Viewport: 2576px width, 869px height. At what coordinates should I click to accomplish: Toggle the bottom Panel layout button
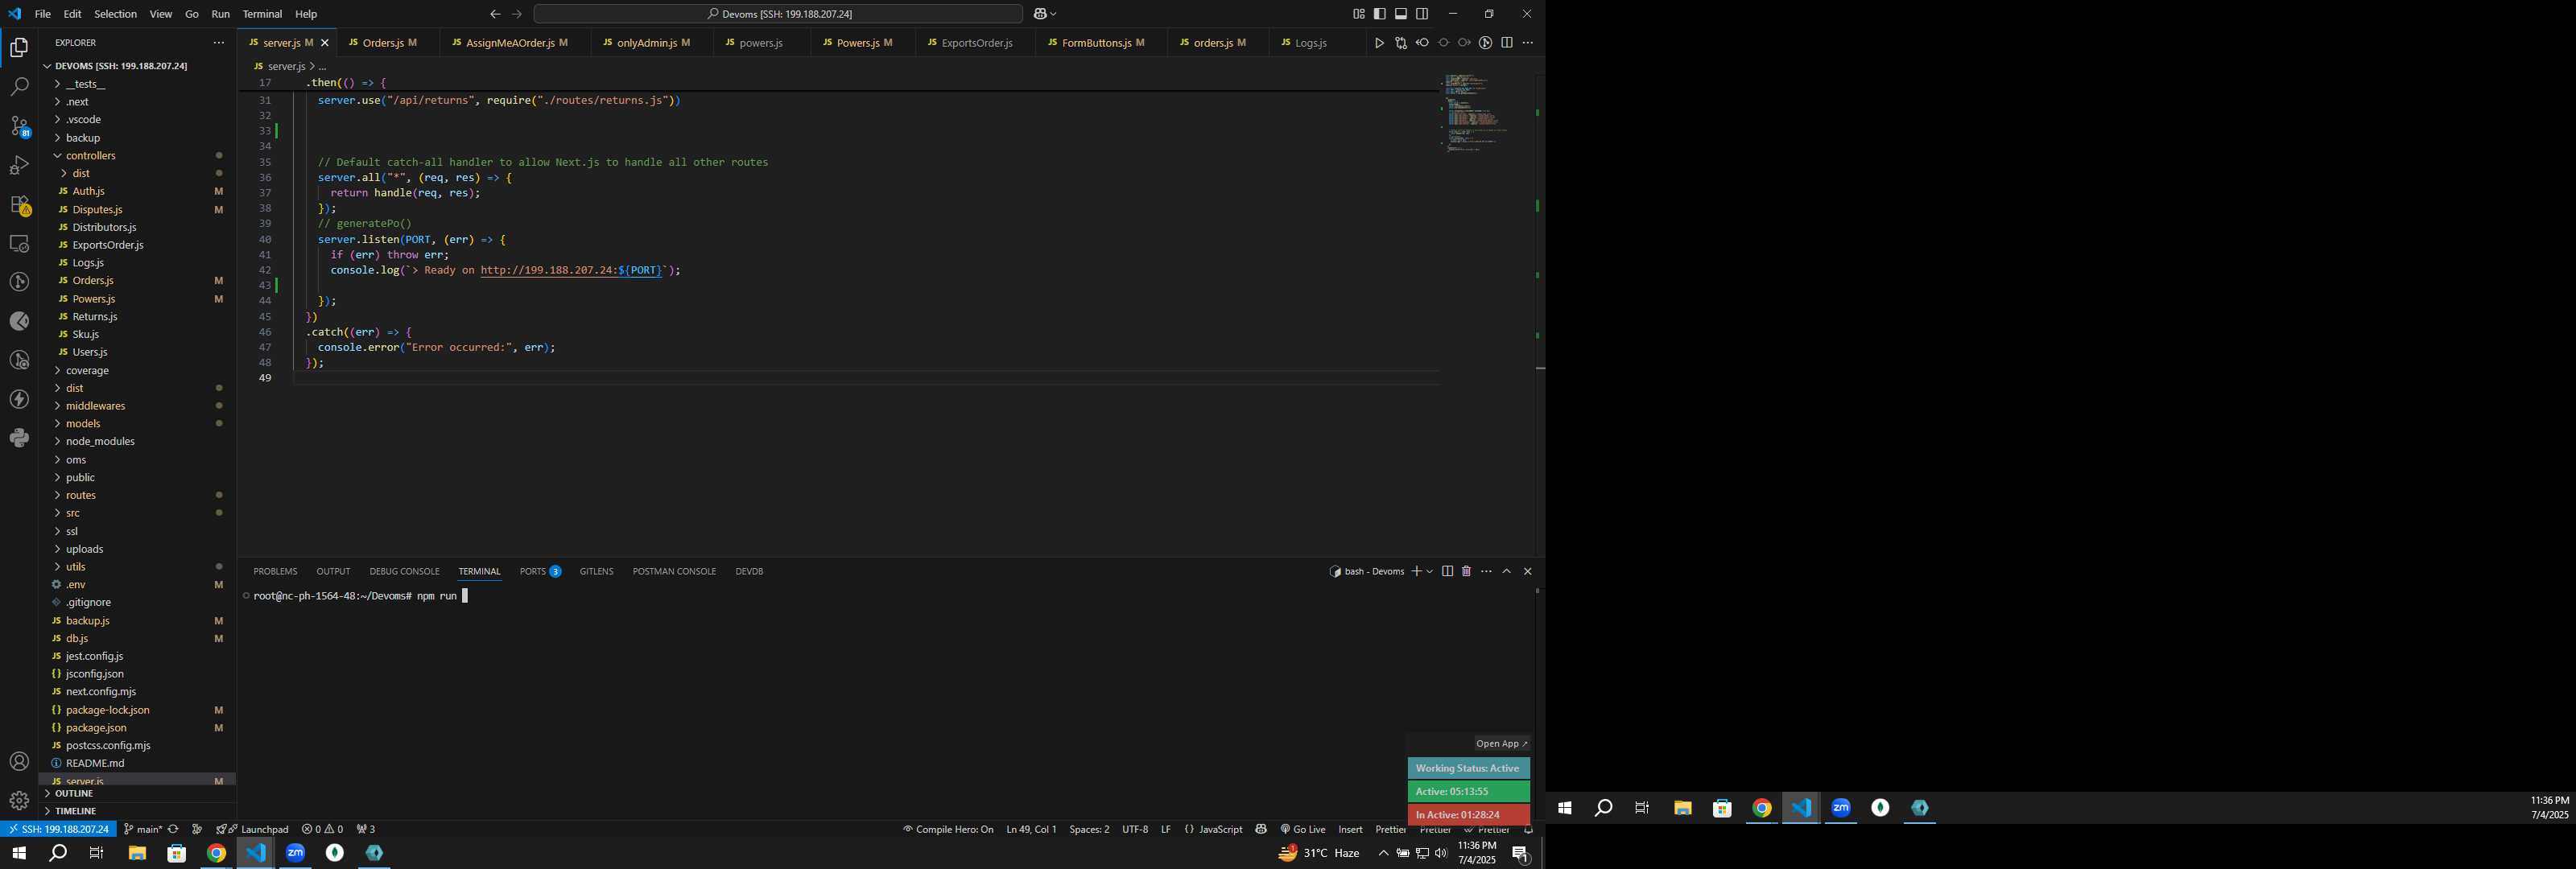[x=1401, y=14]
